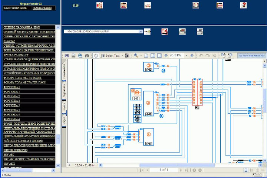
Task: Open search with the binoculars icon
Action: (x=87, y=56)
